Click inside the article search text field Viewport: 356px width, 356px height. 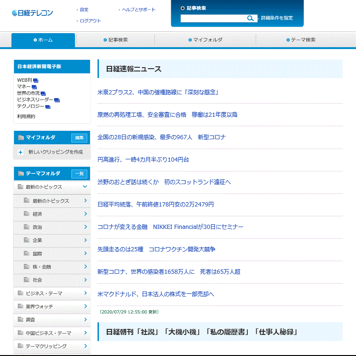[x=212, y=18]
